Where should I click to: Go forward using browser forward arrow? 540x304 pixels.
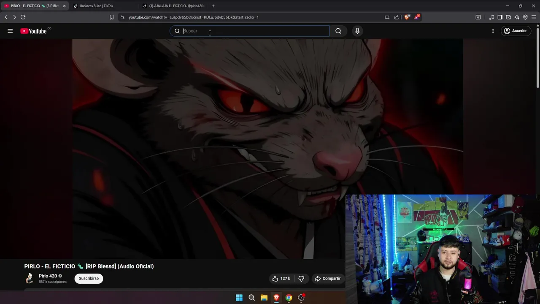click(x=14, y=17)
